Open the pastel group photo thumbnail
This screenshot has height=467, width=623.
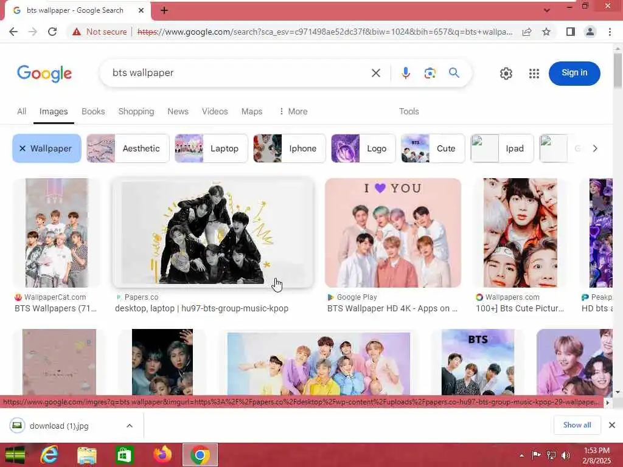pos(319,364)
